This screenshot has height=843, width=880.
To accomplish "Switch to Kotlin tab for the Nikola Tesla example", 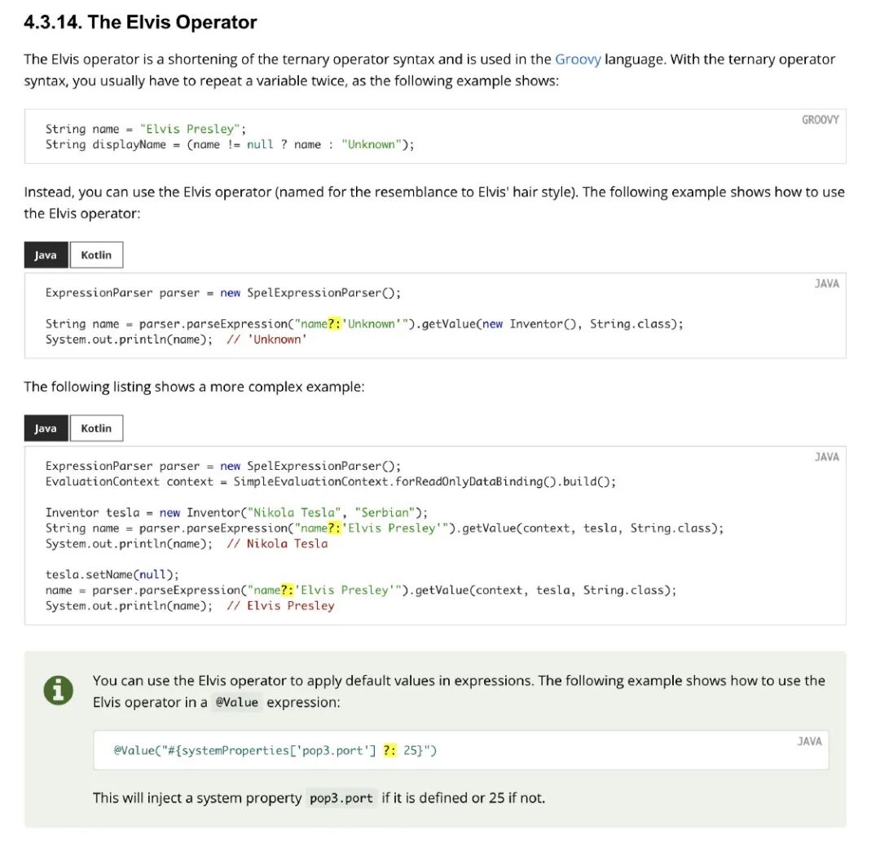I will coord(96,428).
